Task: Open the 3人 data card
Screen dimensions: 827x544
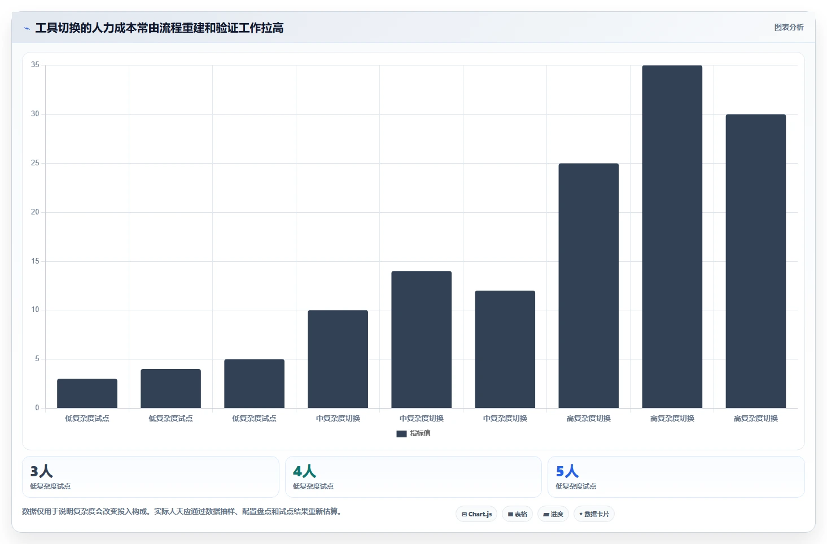Action: (x=151, y=477)
